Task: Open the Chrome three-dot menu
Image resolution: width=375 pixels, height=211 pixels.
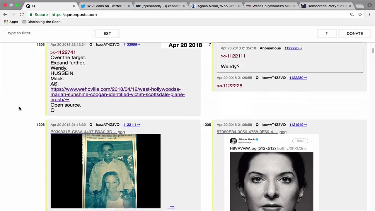Action: (370, 14)
